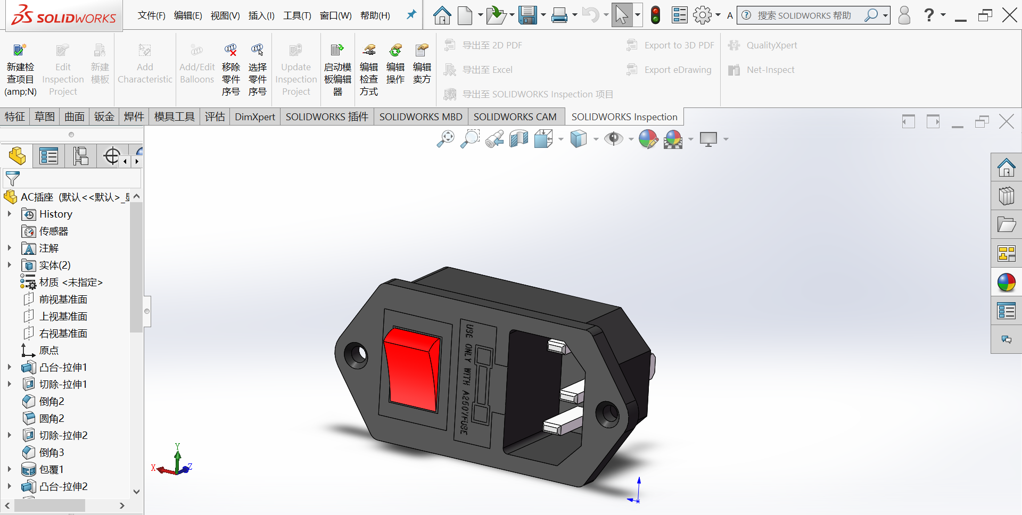Click the 选择零件序号 select balloons button
Image resolution: width=1022 pixels, height=515 pixels.
(258, 70)
